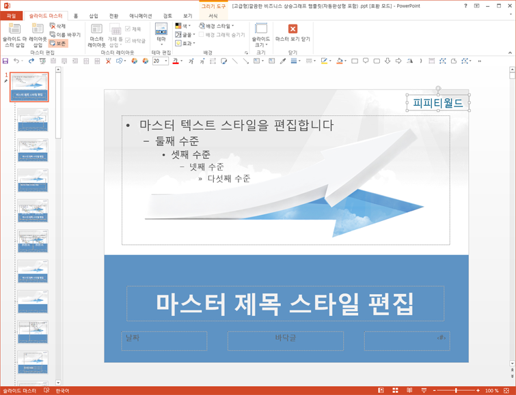
Task: Click the date (날짜) placeholder
Action: pos(164,341)
